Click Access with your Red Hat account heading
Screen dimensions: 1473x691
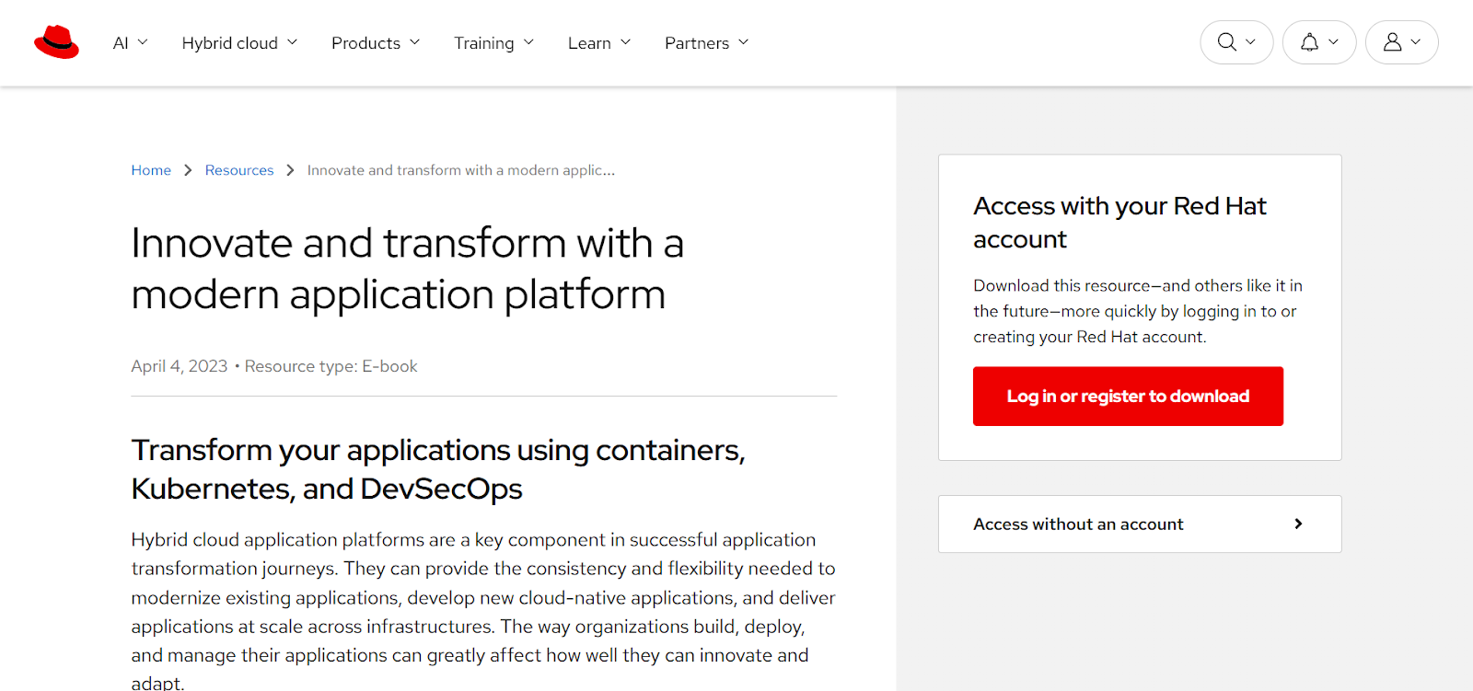pyautogui.click(x=1119, y=223)
